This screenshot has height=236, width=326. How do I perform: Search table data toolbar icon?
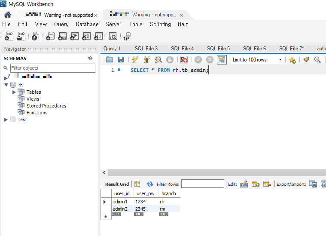click(x=113, y=36)
